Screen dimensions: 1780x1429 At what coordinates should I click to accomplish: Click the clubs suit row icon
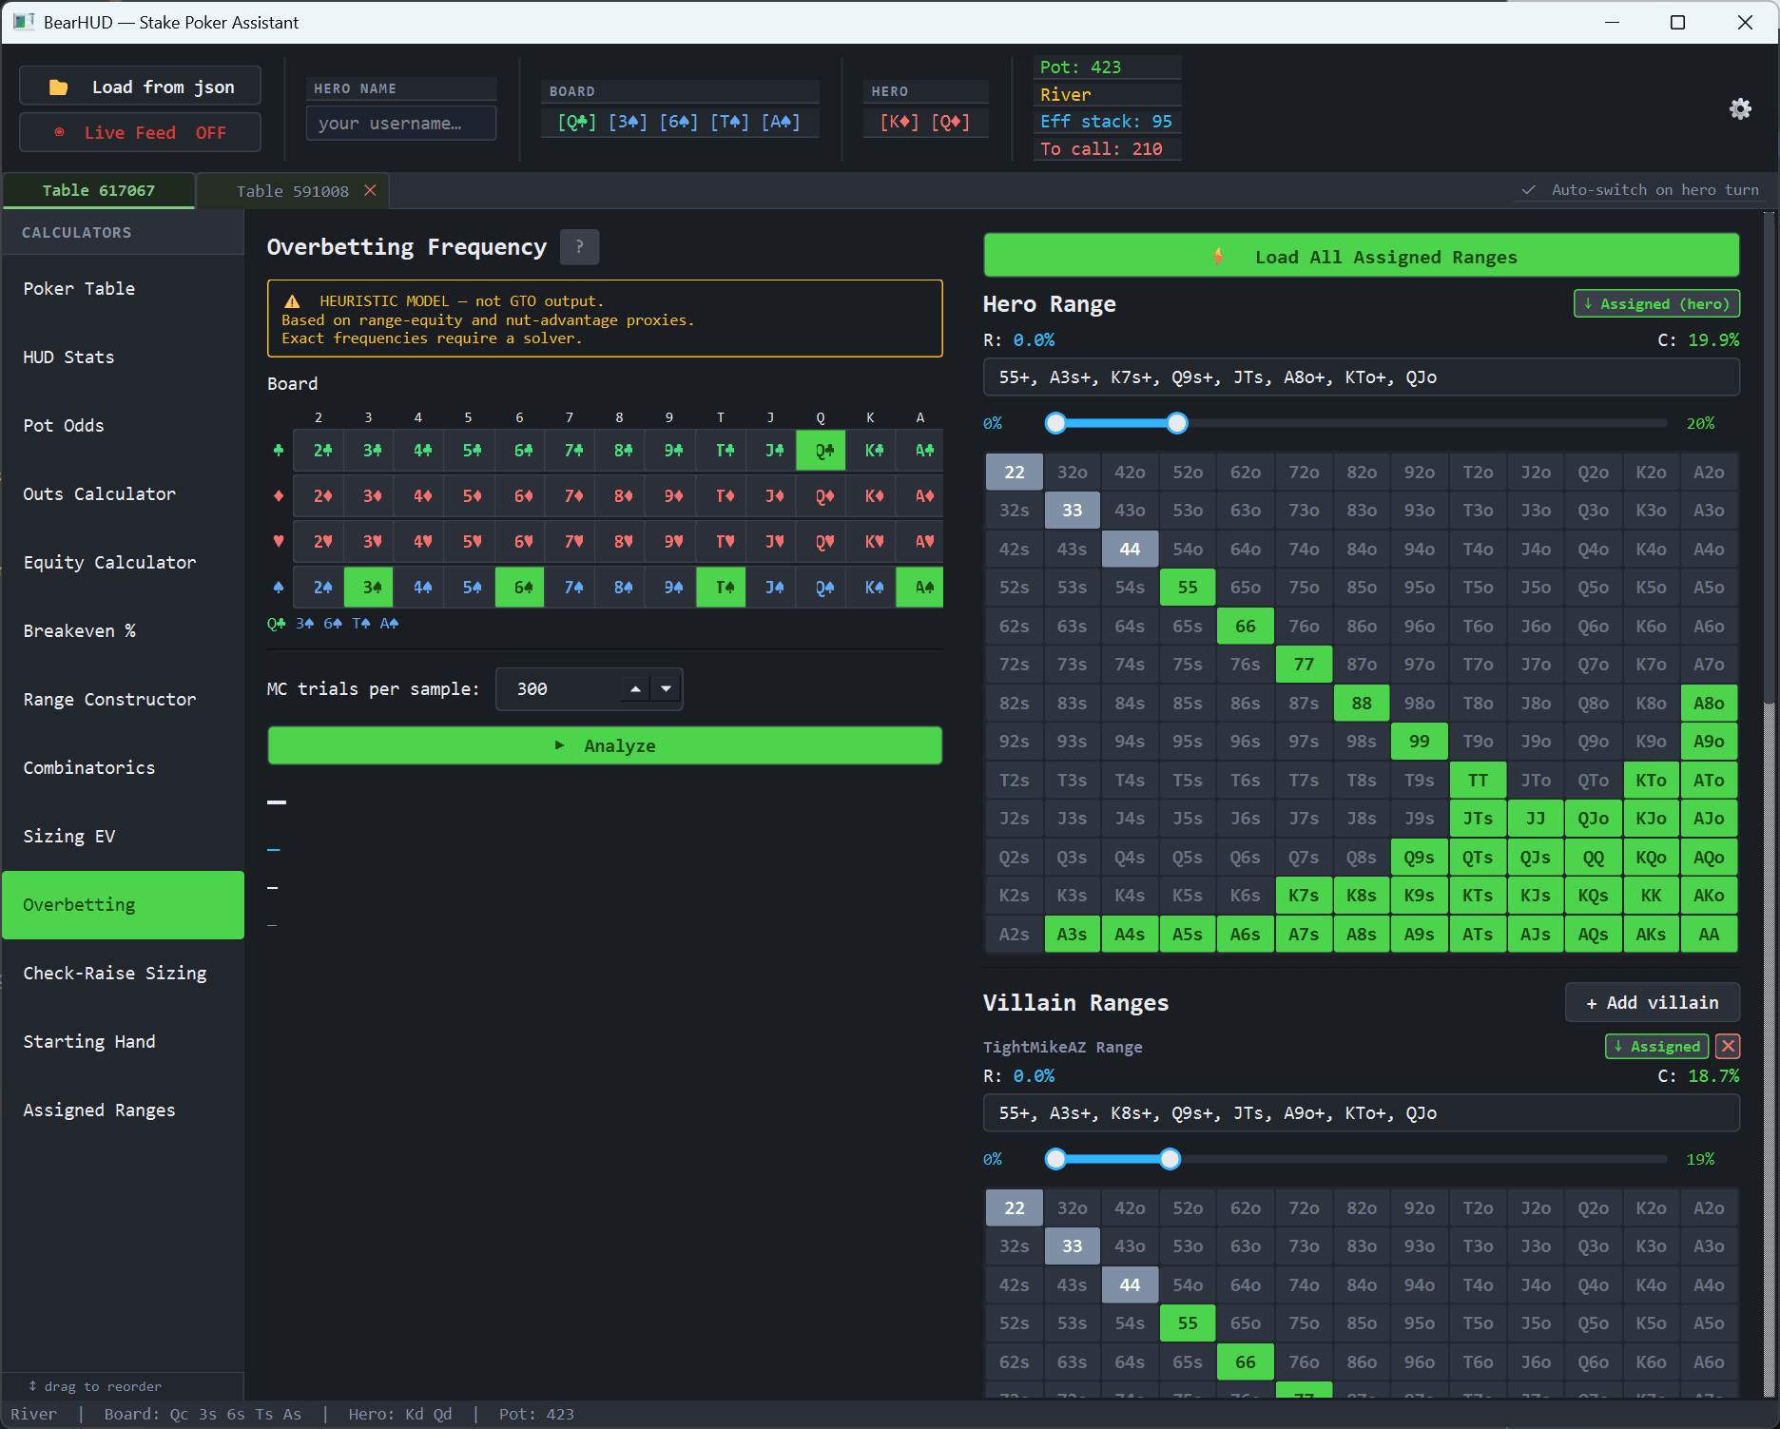coord(279,450)
